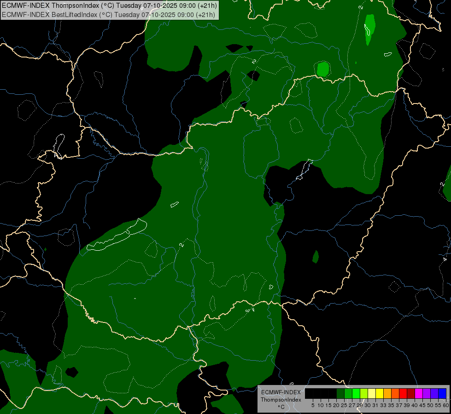451x414 pixels.
Task: Click the magenta 40-45 legend swatch
Action: pyautogui.click(x=419, y=393)
